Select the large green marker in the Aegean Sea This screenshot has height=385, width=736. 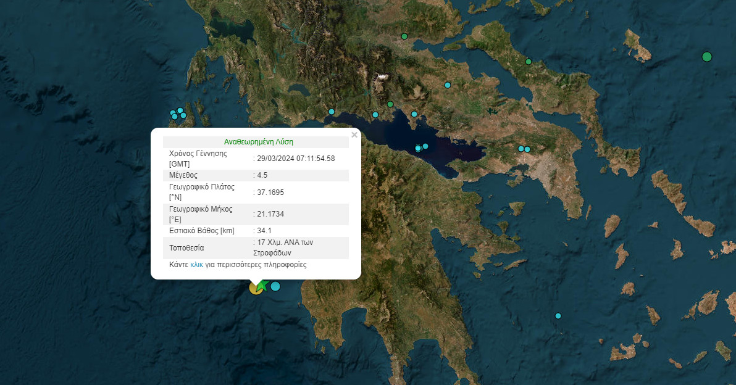coord(707,57)
